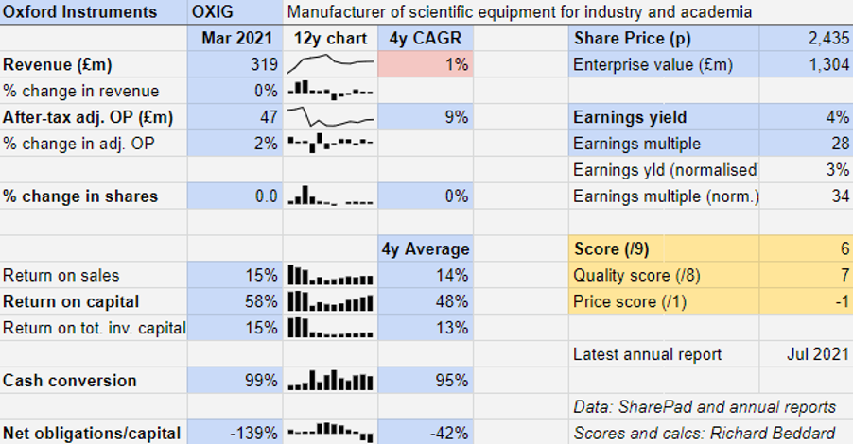
Task: Click the 'Mar 2021' column header
Action: tap(235, 38)
